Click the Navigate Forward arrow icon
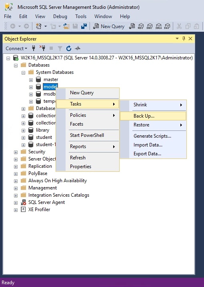The width and height of the screenshot is (204, 287). [26, 26]
